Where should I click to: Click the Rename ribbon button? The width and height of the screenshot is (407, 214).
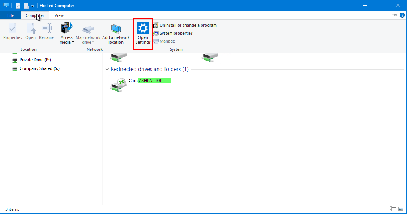click(47, 32)
